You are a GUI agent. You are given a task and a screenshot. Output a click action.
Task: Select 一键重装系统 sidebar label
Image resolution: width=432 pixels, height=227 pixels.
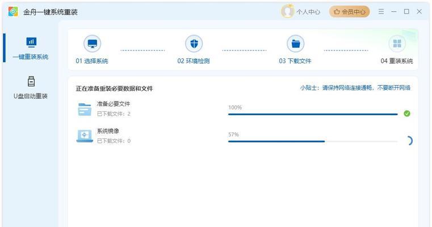(31, 57)
